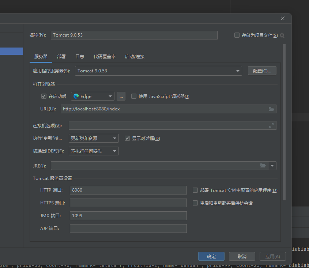Viewport: 309px width, 268px height.
Task: Select the highlighted item in the left list
Action: 11,51
